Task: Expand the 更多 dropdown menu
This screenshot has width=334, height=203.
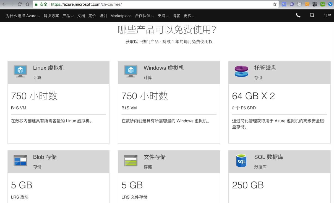Action: tap(189, 16)
